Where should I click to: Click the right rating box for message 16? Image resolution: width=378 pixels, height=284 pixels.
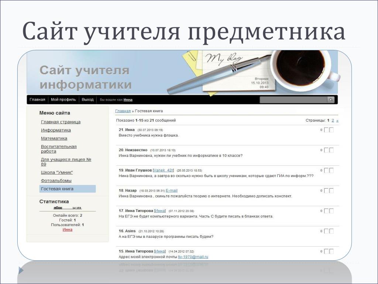click(x=331, y=231)
